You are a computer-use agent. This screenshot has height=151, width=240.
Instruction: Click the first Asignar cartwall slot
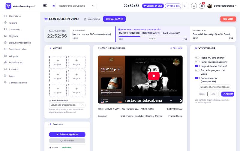coord(58,62)
